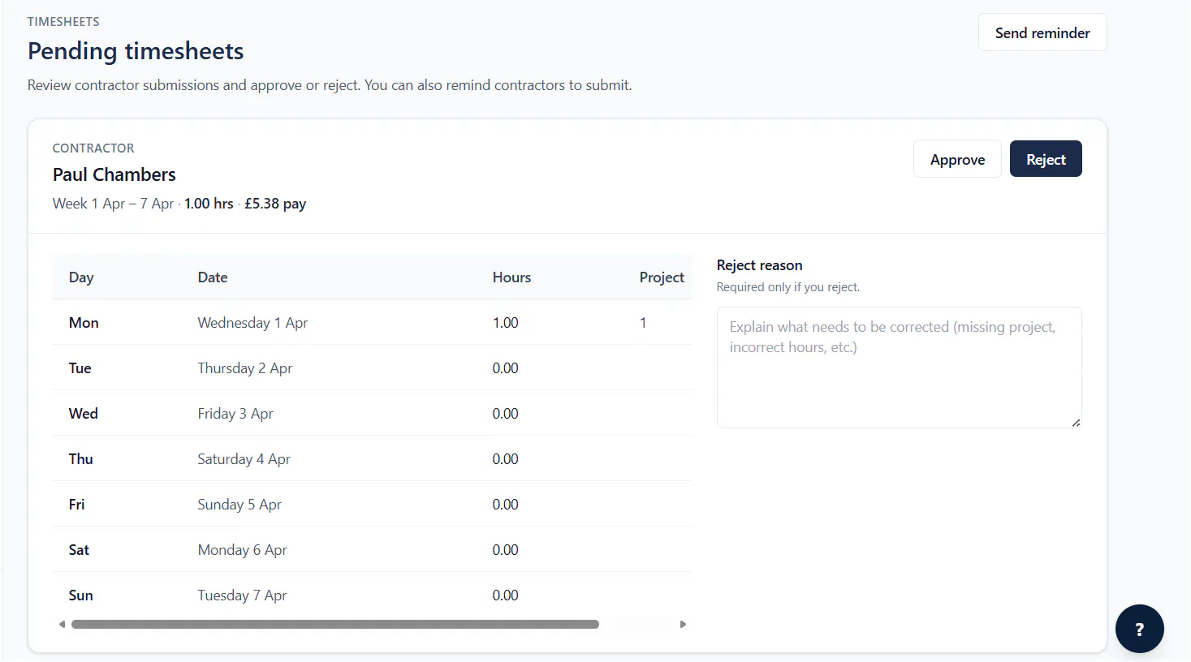Select the Tue Thursday 2 Apr row
1191x662 pixels.
click(x=372, y=368)
